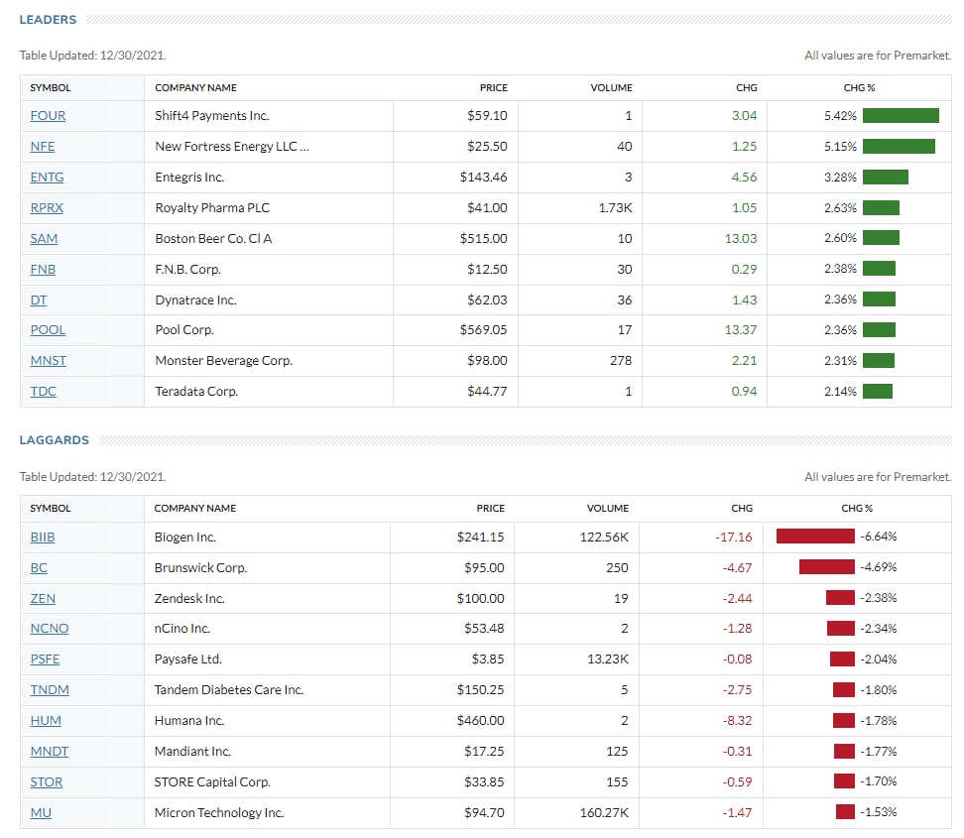
Task: Click the 13.03 change value
Action: [741, 239]
